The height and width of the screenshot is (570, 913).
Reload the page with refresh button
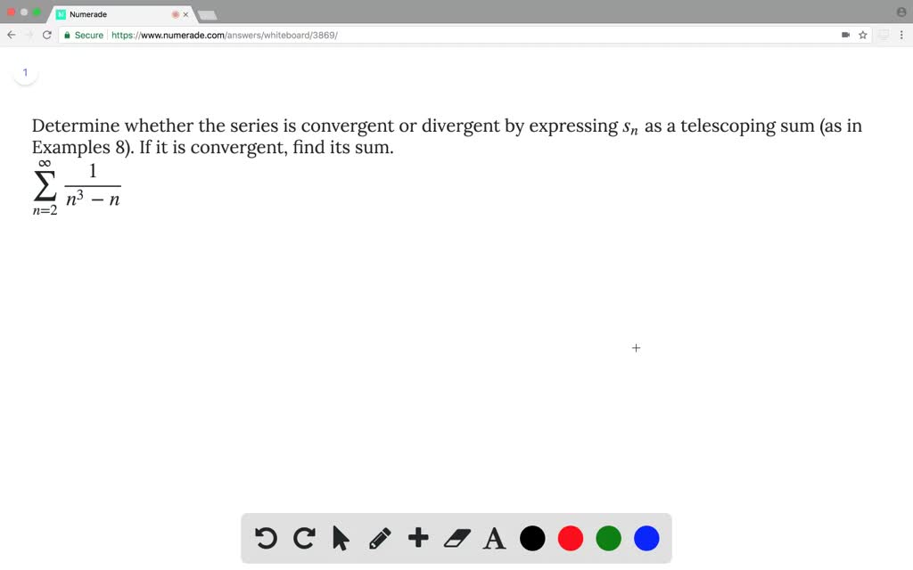pyautogui.click(x=46, y=35)
